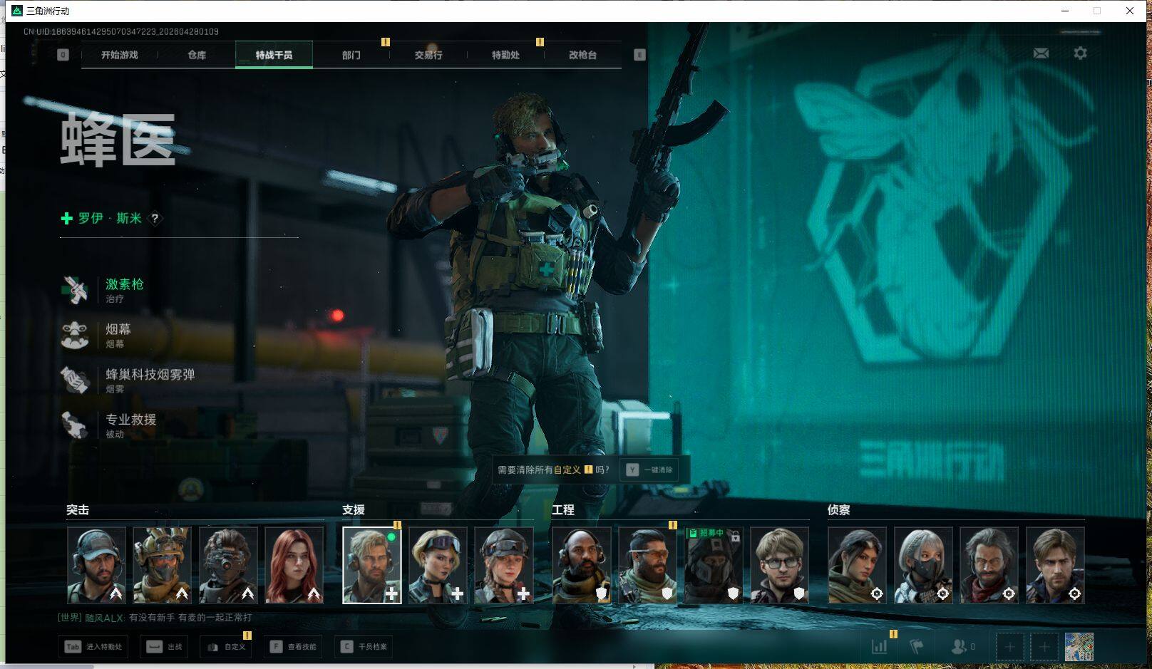Go to the 改枪台 tab

tap(582, 55)
